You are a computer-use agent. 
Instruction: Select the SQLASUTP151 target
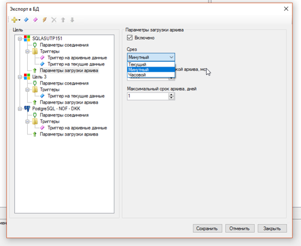48,38
